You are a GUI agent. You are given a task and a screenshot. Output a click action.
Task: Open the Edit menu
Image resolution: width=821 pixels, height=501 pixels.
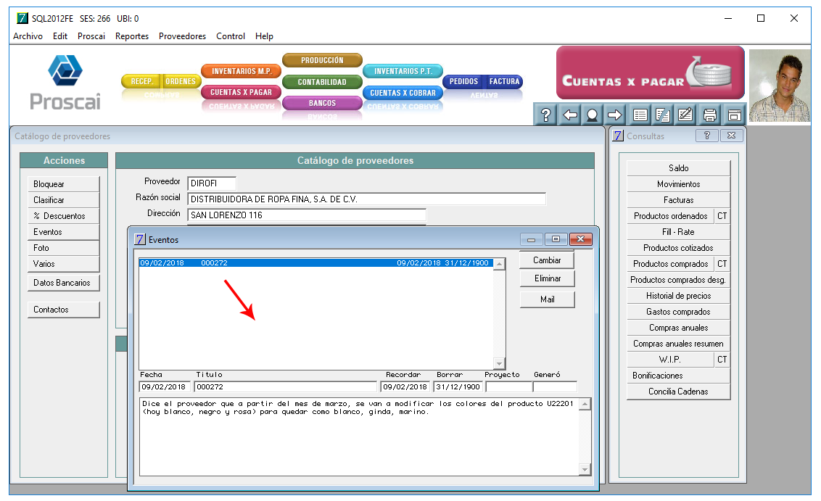click(x=60, y=36)
